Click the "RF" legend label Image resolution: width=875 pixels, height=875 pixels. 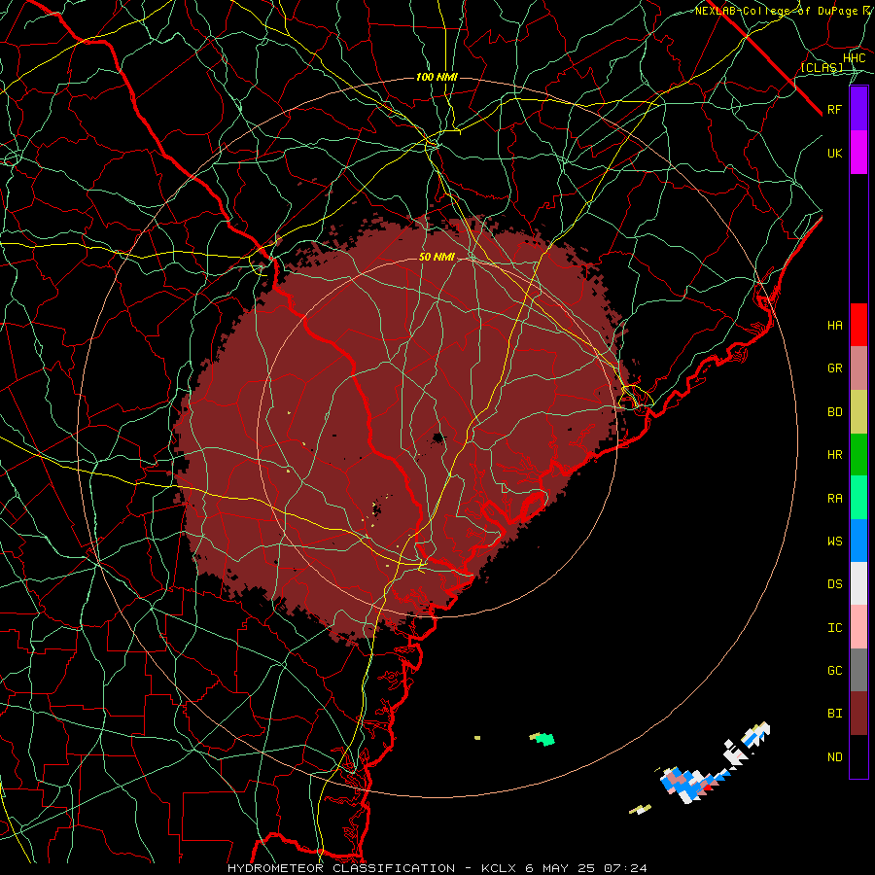click(834, 109)
